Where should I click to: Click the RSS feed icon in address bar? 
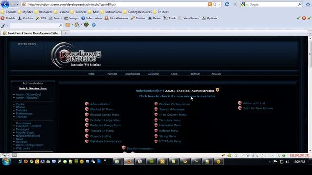(x=210, y=4)
